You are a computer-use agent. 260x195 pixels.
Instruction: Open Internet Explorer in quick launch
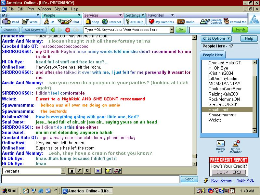tap(41, 191)
